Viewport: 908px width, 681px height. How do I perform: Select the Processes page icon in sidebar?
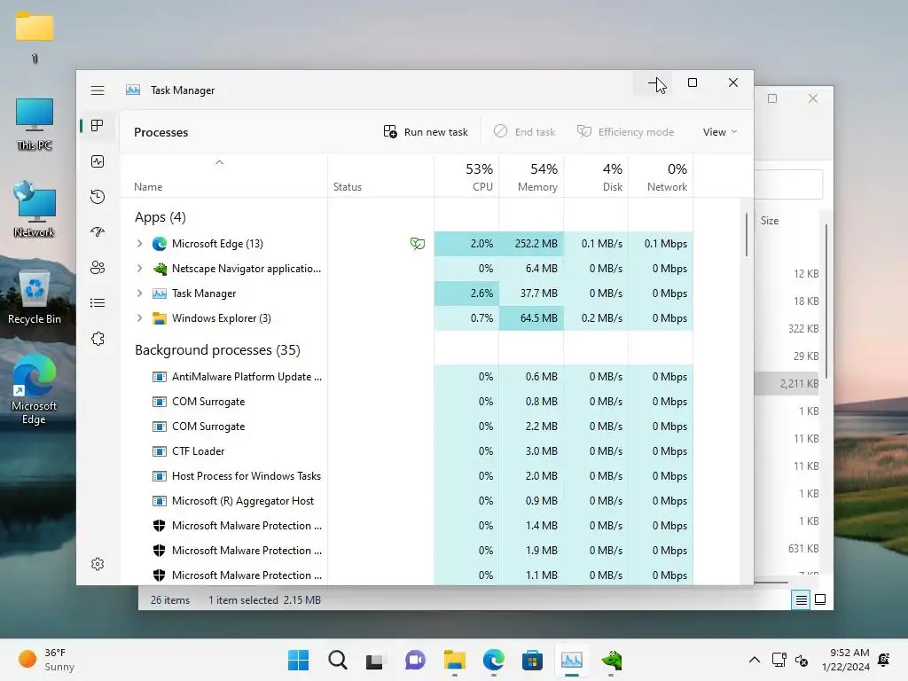tap(98, 126)
